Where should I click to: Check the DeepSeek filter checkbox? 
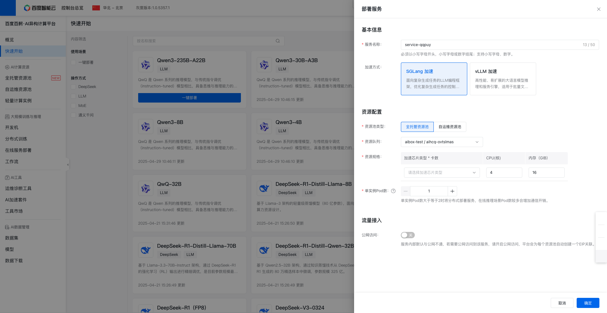coord(73,87)
